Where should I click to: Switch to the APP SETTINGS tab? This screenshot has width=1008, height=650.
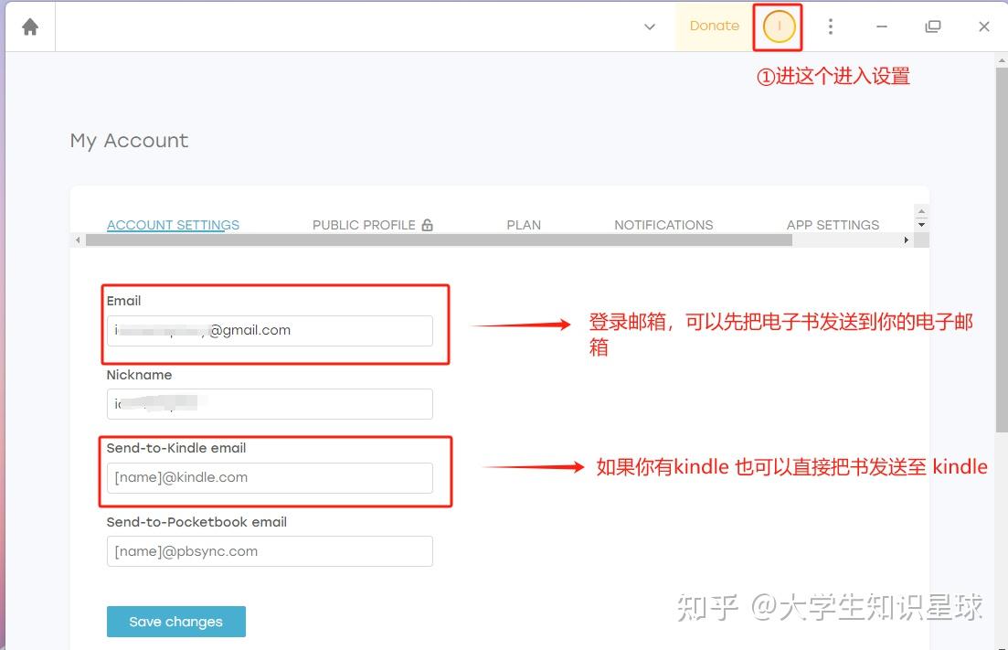tap(833, 224)
